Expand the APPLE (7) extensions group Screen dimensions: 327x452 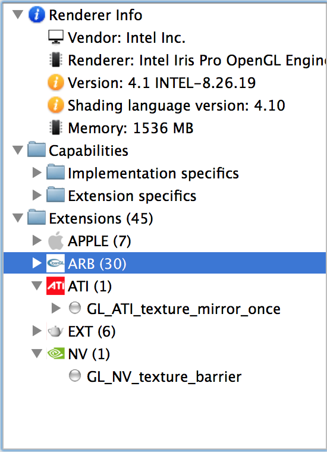pyautogui.click(x=37, y=240)
